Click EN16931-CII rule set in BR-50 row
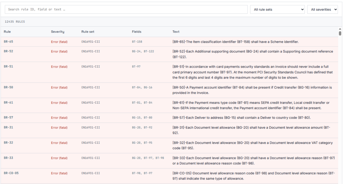This screenshot has height=184, width=343. pos(91,87)
